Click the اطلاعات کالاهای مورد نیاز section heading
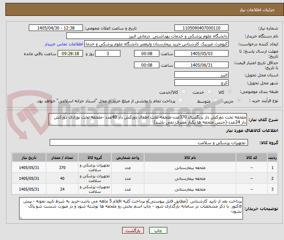Screen dimensions: 284x240 click(x=252, y=130)
